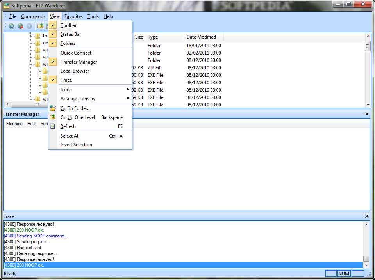
Task: Sort file list by Size column
Action: (x=138, y=37)
